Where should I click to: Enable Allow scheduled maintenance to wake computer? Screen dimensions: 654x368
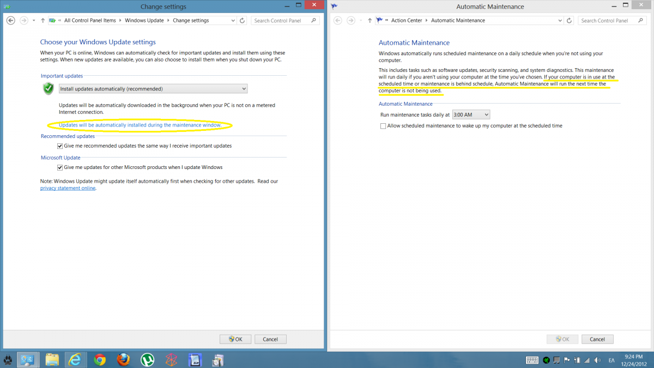coord(383,126)
